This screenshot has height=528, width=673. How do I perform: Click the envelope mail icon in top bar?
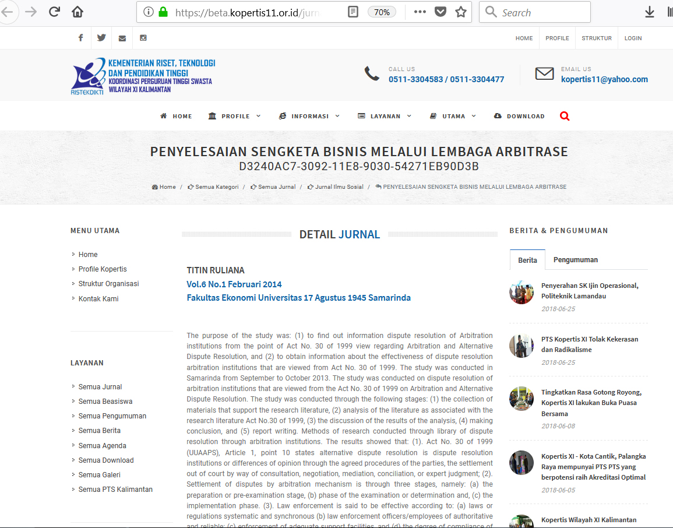pyautogui.click(x=122, y=38)
